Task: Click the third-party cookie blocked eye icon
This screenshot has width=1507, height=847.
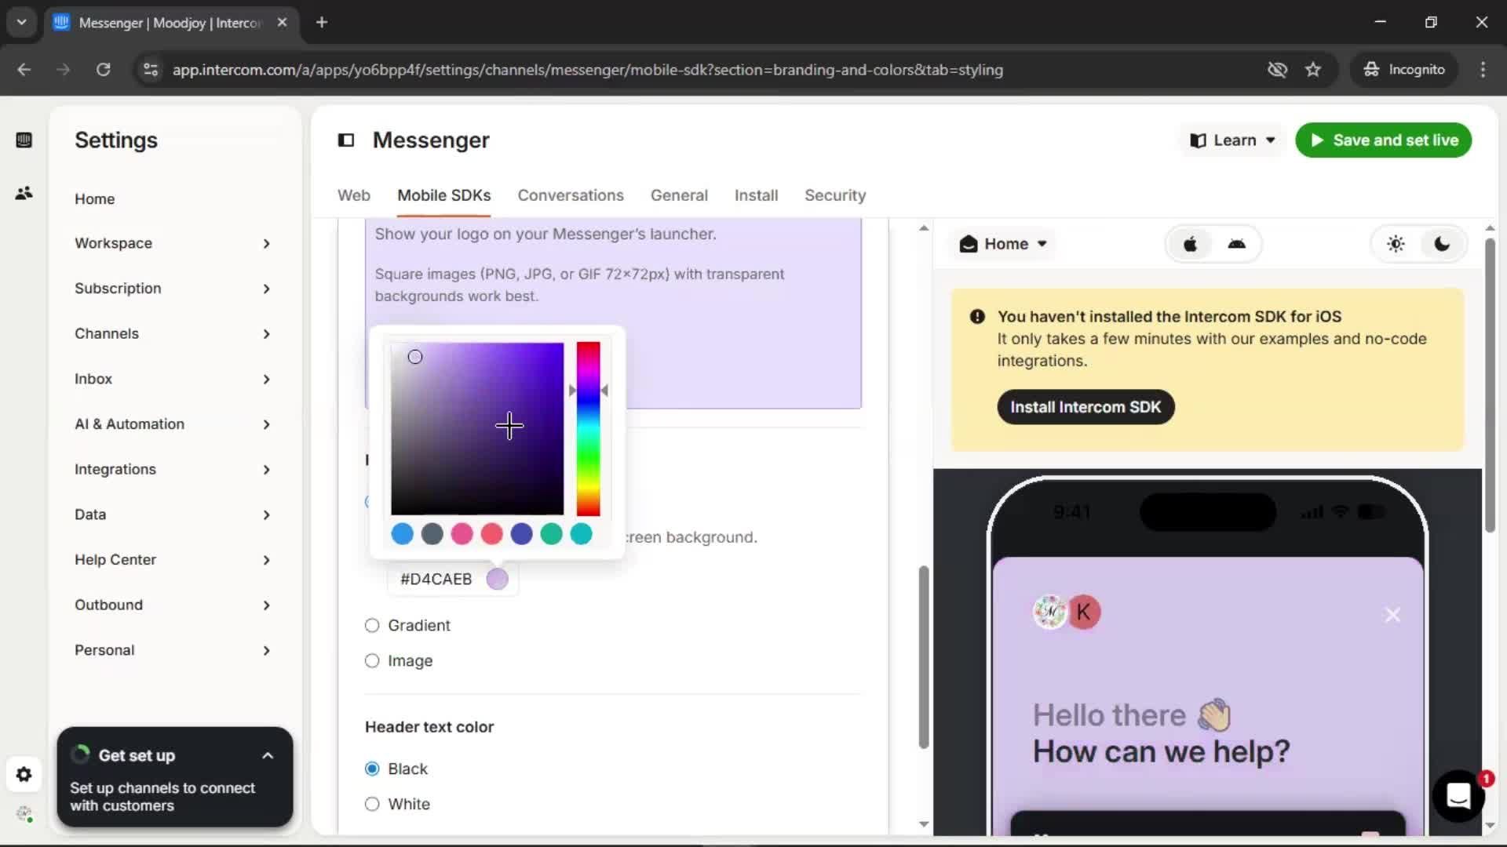Action: pos(1277,70)
